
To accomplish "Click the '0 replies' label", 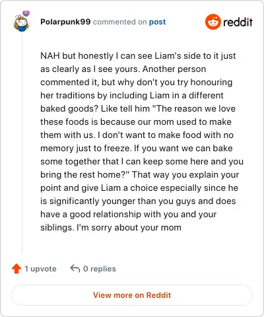I will (100, 269).
